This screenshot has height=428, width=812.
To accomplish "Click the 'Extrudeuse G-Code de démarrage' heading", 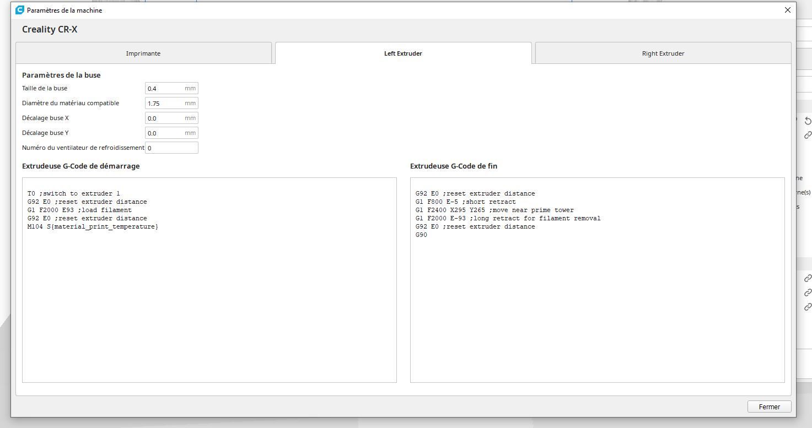I will 81,166.
